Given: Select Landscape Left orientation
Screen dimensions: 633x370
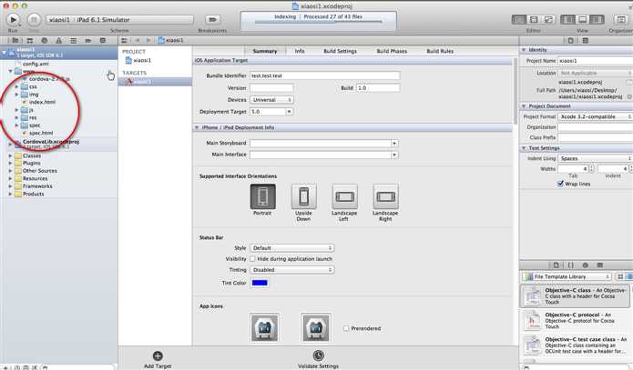Looking at the screenshot, I should [344, 196].
